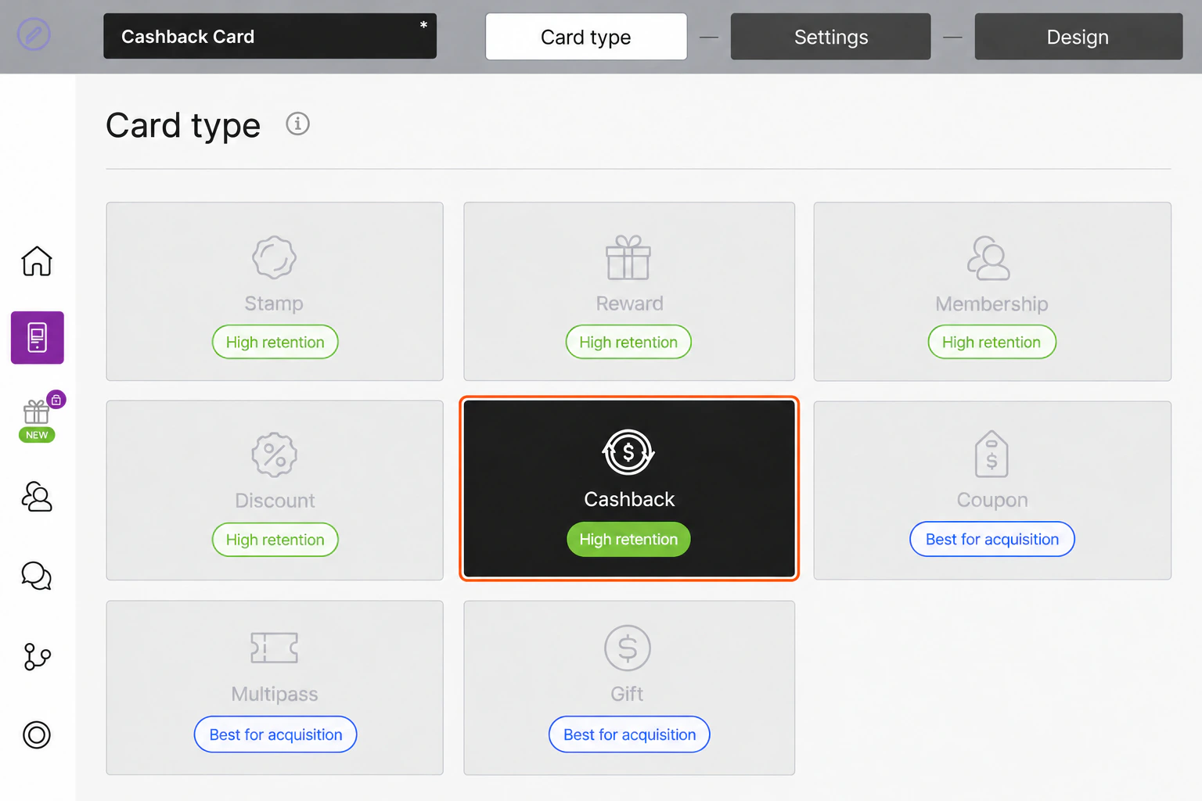
Task: Select the purple Cards sidebar icon
Action: [37, 338]
